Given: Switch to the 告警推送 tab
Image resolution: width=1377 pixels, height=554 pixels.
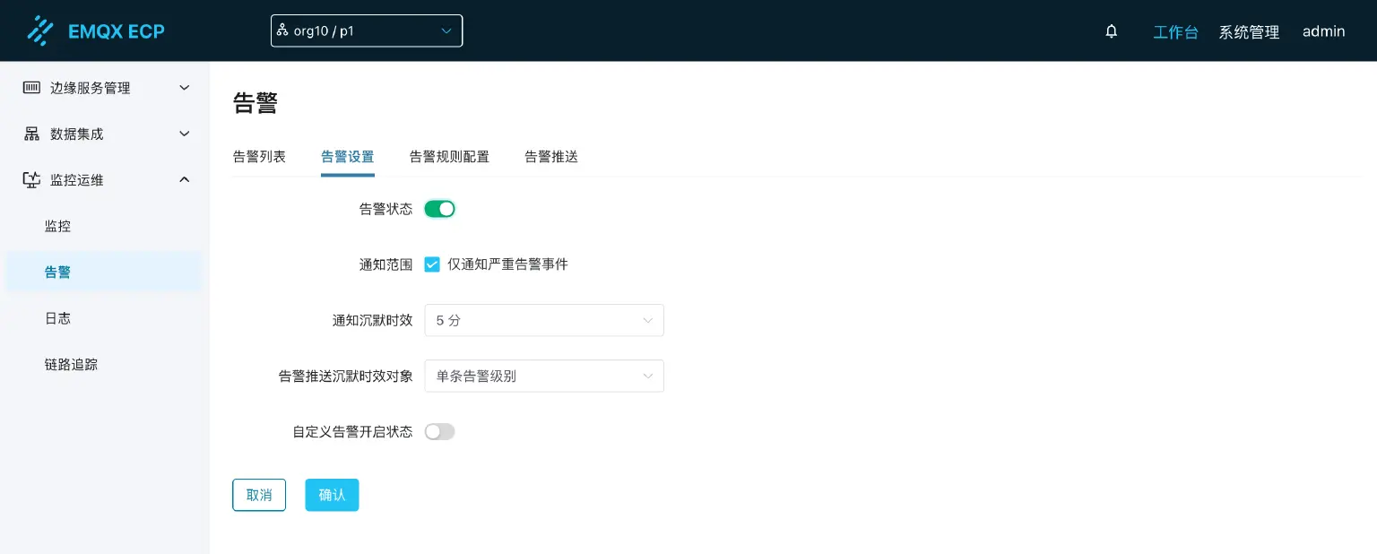Looking at the screenshot, I should [x=551, y=156].
